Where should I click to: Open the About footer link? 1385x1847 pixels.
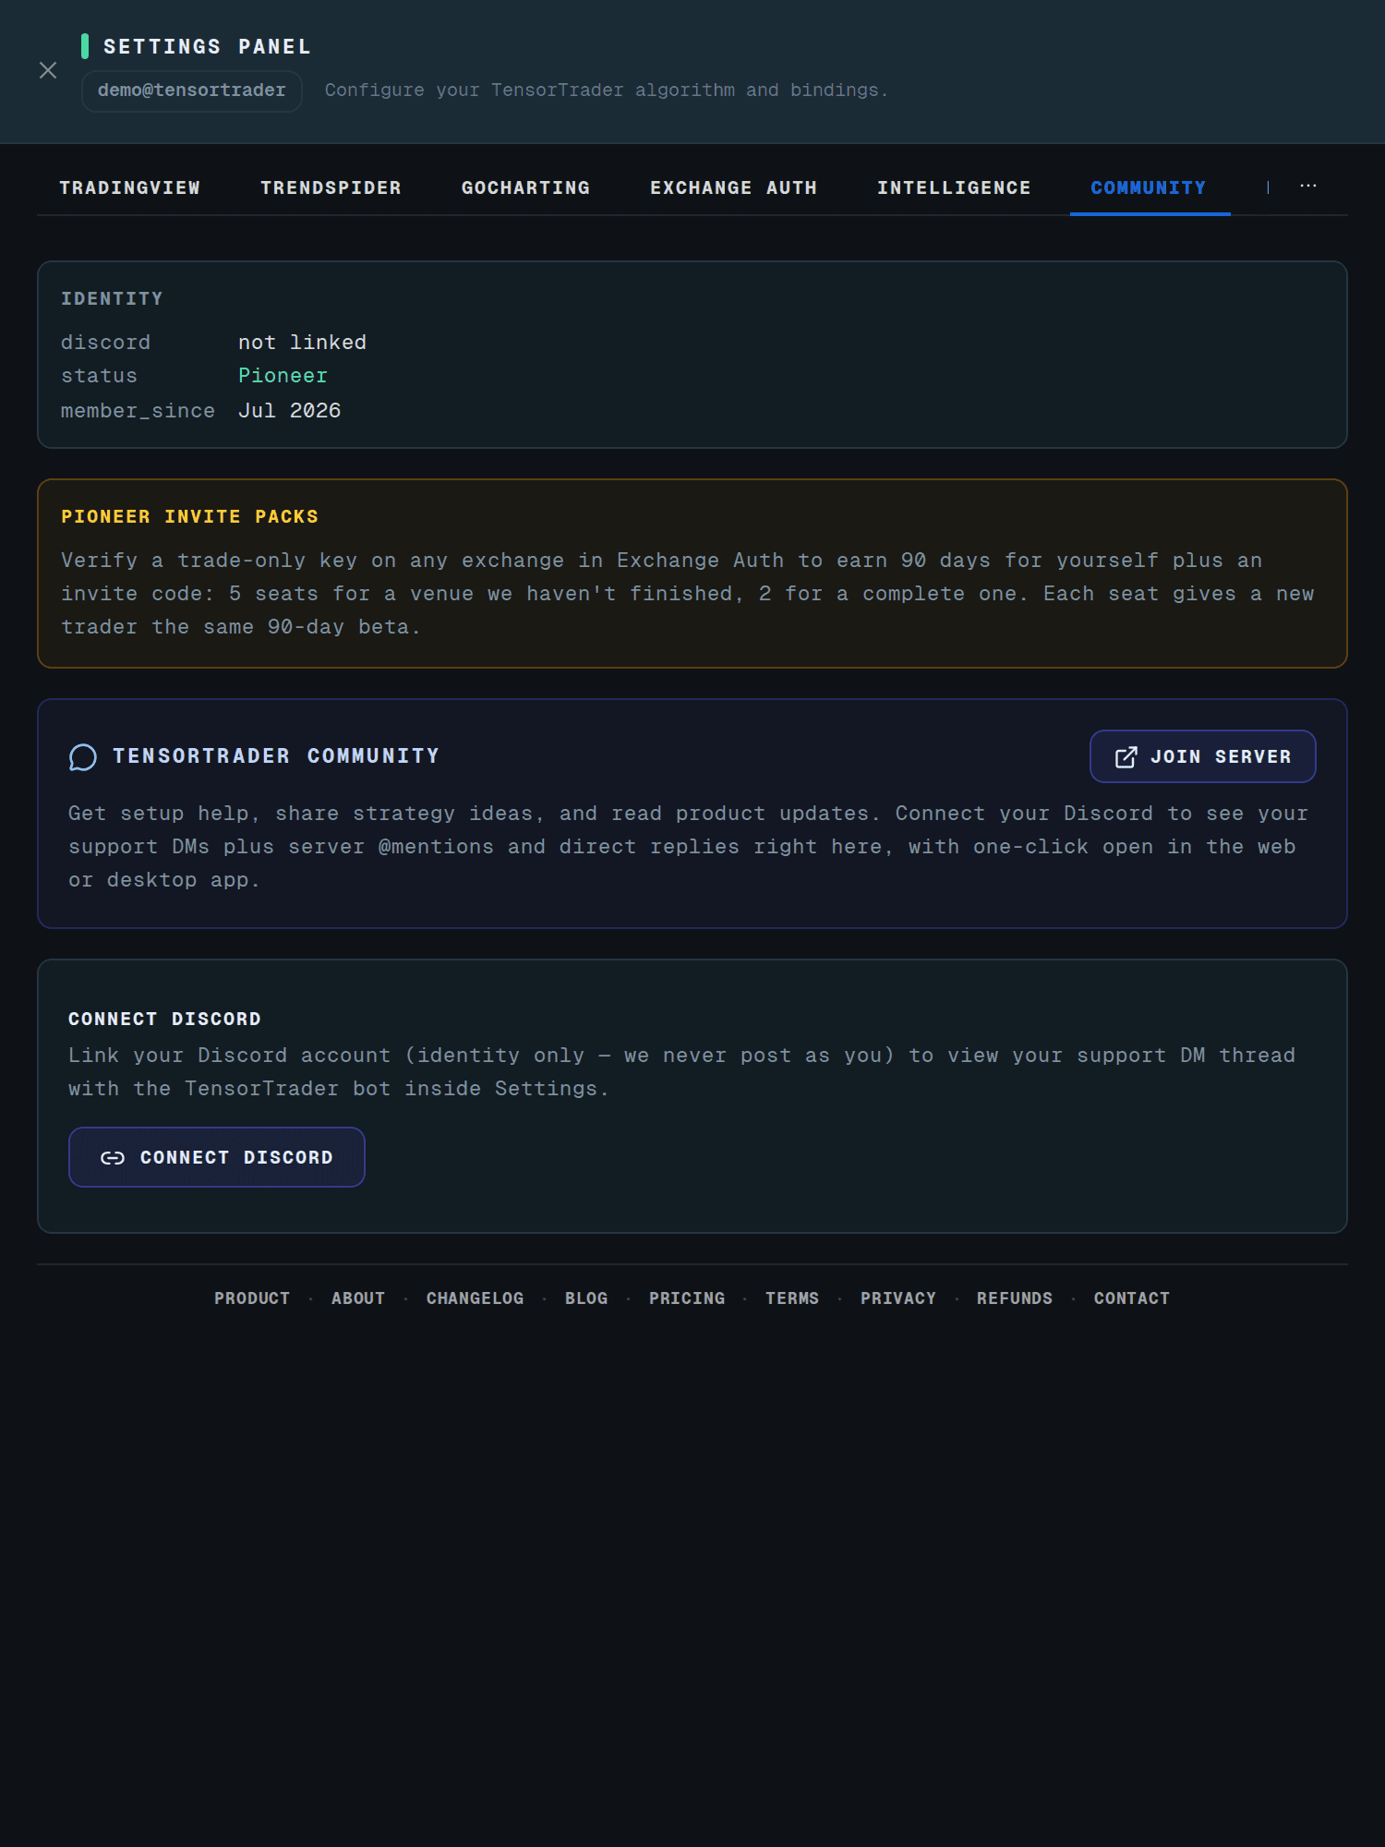click(x=358, y=1298)
